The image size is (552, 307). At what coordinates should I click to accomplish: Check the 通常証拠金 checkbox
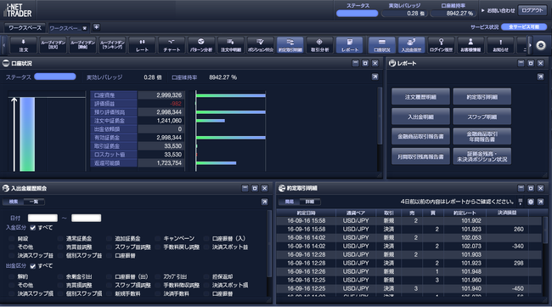pyautogui.click(x=60, y=239)
